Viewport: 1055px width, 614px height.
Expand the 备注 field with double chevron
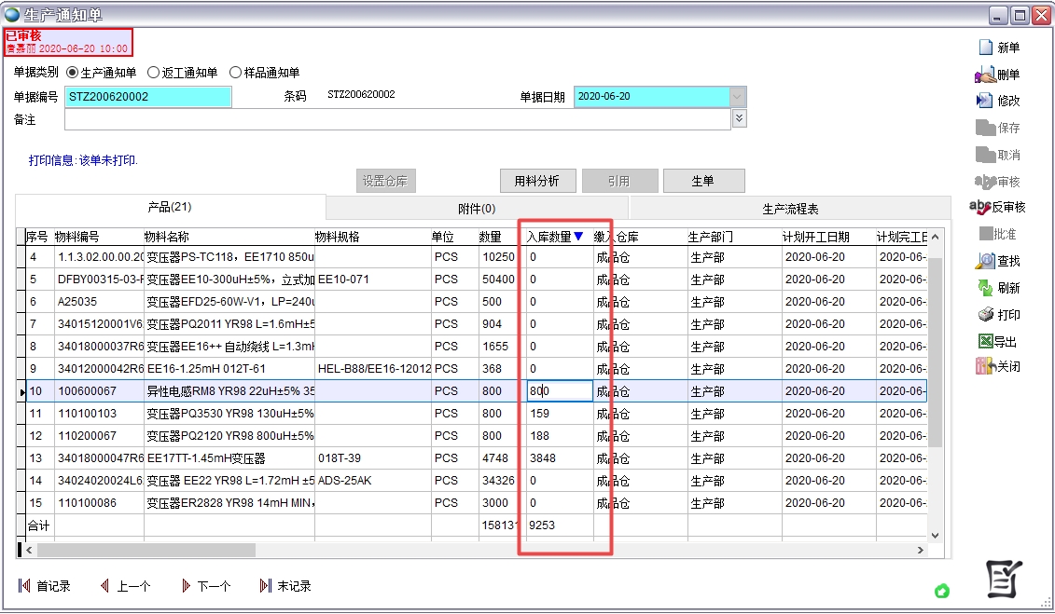739,118
